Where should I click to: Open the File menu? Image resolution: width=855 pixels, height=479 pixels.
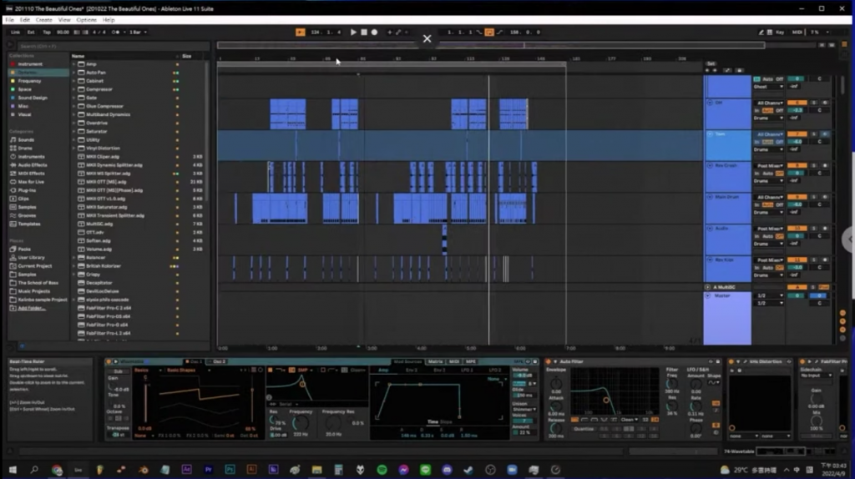[9, 20]
